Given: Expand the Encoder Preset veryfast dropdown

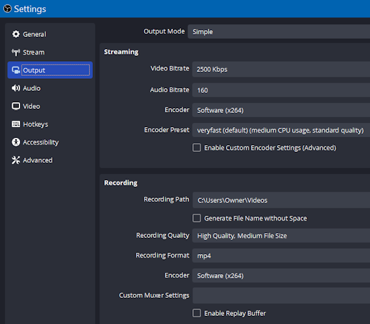Looking at the screenshot, I should point(281,130).
